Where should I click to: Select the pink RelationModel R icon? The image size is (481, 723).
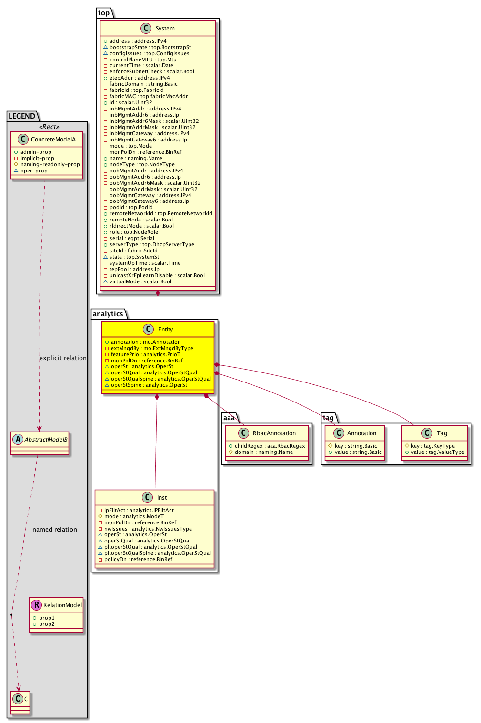(x=36, y=605)
